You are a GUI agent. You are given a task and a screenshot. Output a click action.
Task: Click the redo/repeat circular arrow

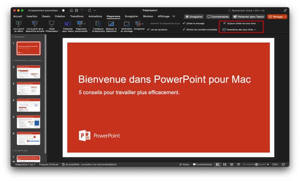coord(89,10)
